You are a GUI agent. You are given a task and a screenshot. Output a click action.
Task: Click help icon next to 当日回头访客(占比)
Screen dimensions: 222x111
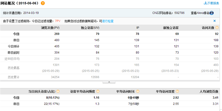(58, 91)
